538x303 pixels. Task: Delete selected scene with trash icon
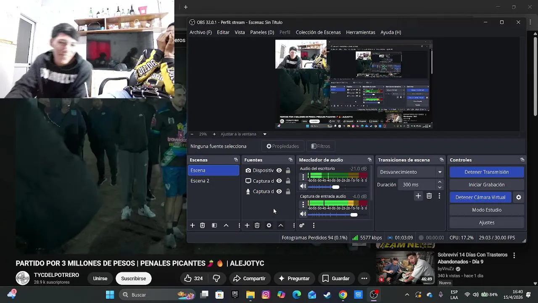pyautogui.click(x=203, y=226)
